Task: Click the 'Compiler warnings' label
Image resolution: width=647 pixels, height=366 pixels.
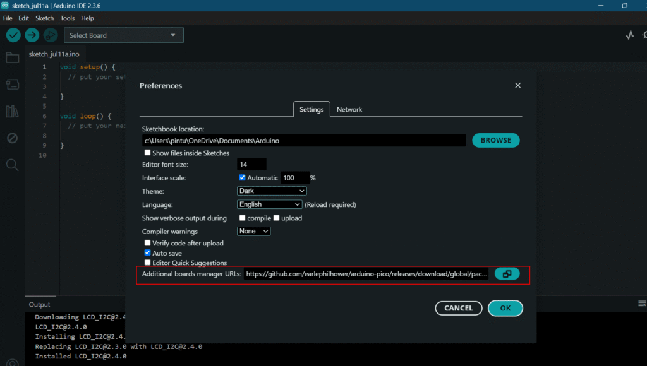Action: 169,231
